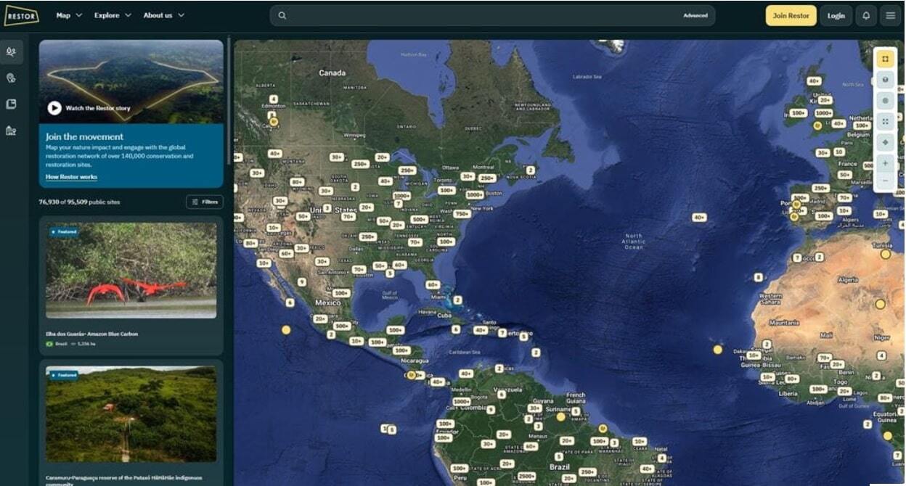The height and width of the screenshot is (486, 906).
Task: Open the Filters button
Action: [205, 202]
